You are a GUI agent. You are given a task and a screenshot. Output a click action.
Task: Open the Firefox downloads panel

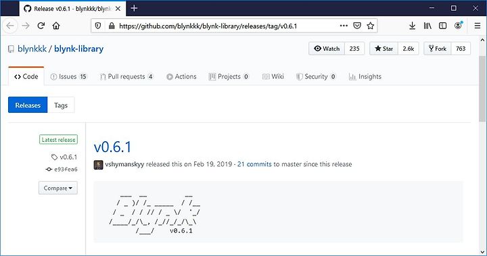click(x=412, y=26)
